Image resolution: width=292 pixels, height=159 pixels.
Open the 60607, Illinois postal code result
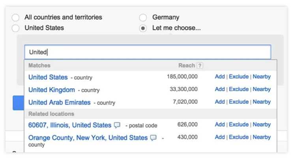(x=69, y=125)
